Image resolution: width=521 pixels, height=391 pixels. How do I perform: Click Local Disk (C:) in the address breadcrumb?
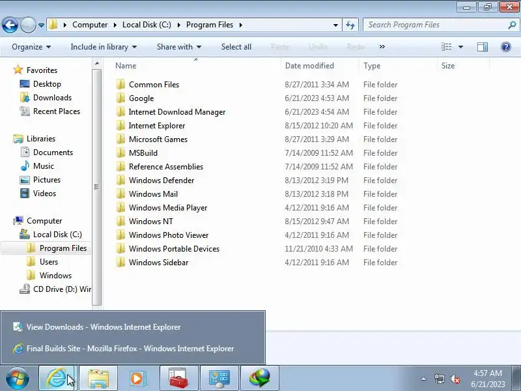pos(147,25)
